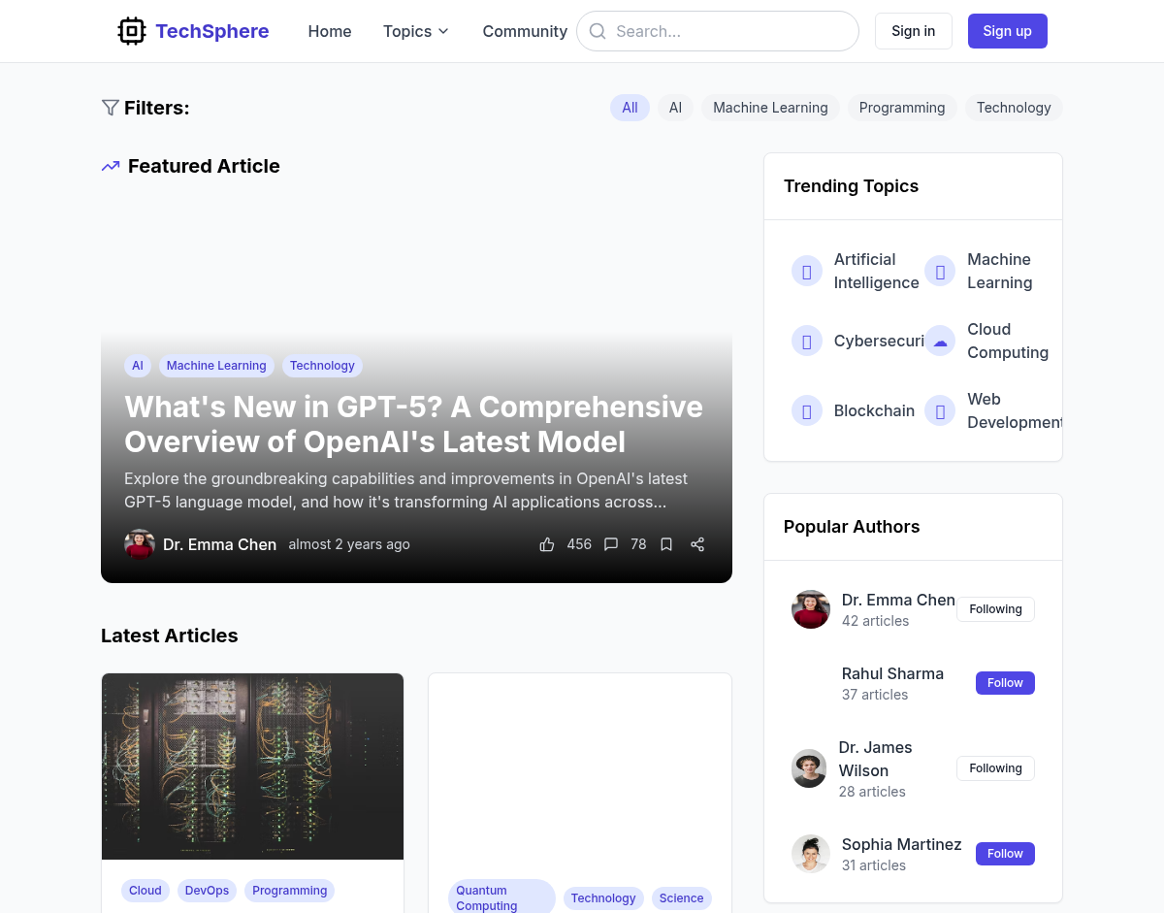The image size is (1164, 913).
Task: Open the Cloud Computing trending topic
Action: (1008, 341)
